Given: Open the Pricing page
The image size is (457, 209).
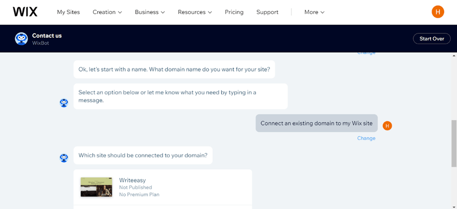Looking at the screenshot, I should point(234,12).
